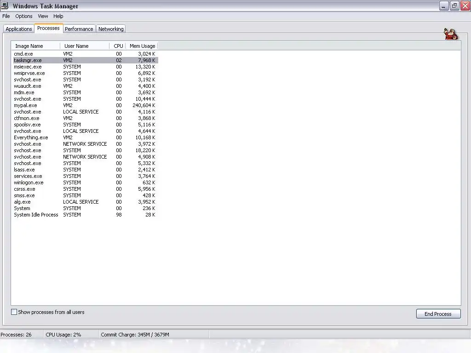471x353 pixels.
Task: Select the csrss.exe process
Action: click(x=85, y=189)
